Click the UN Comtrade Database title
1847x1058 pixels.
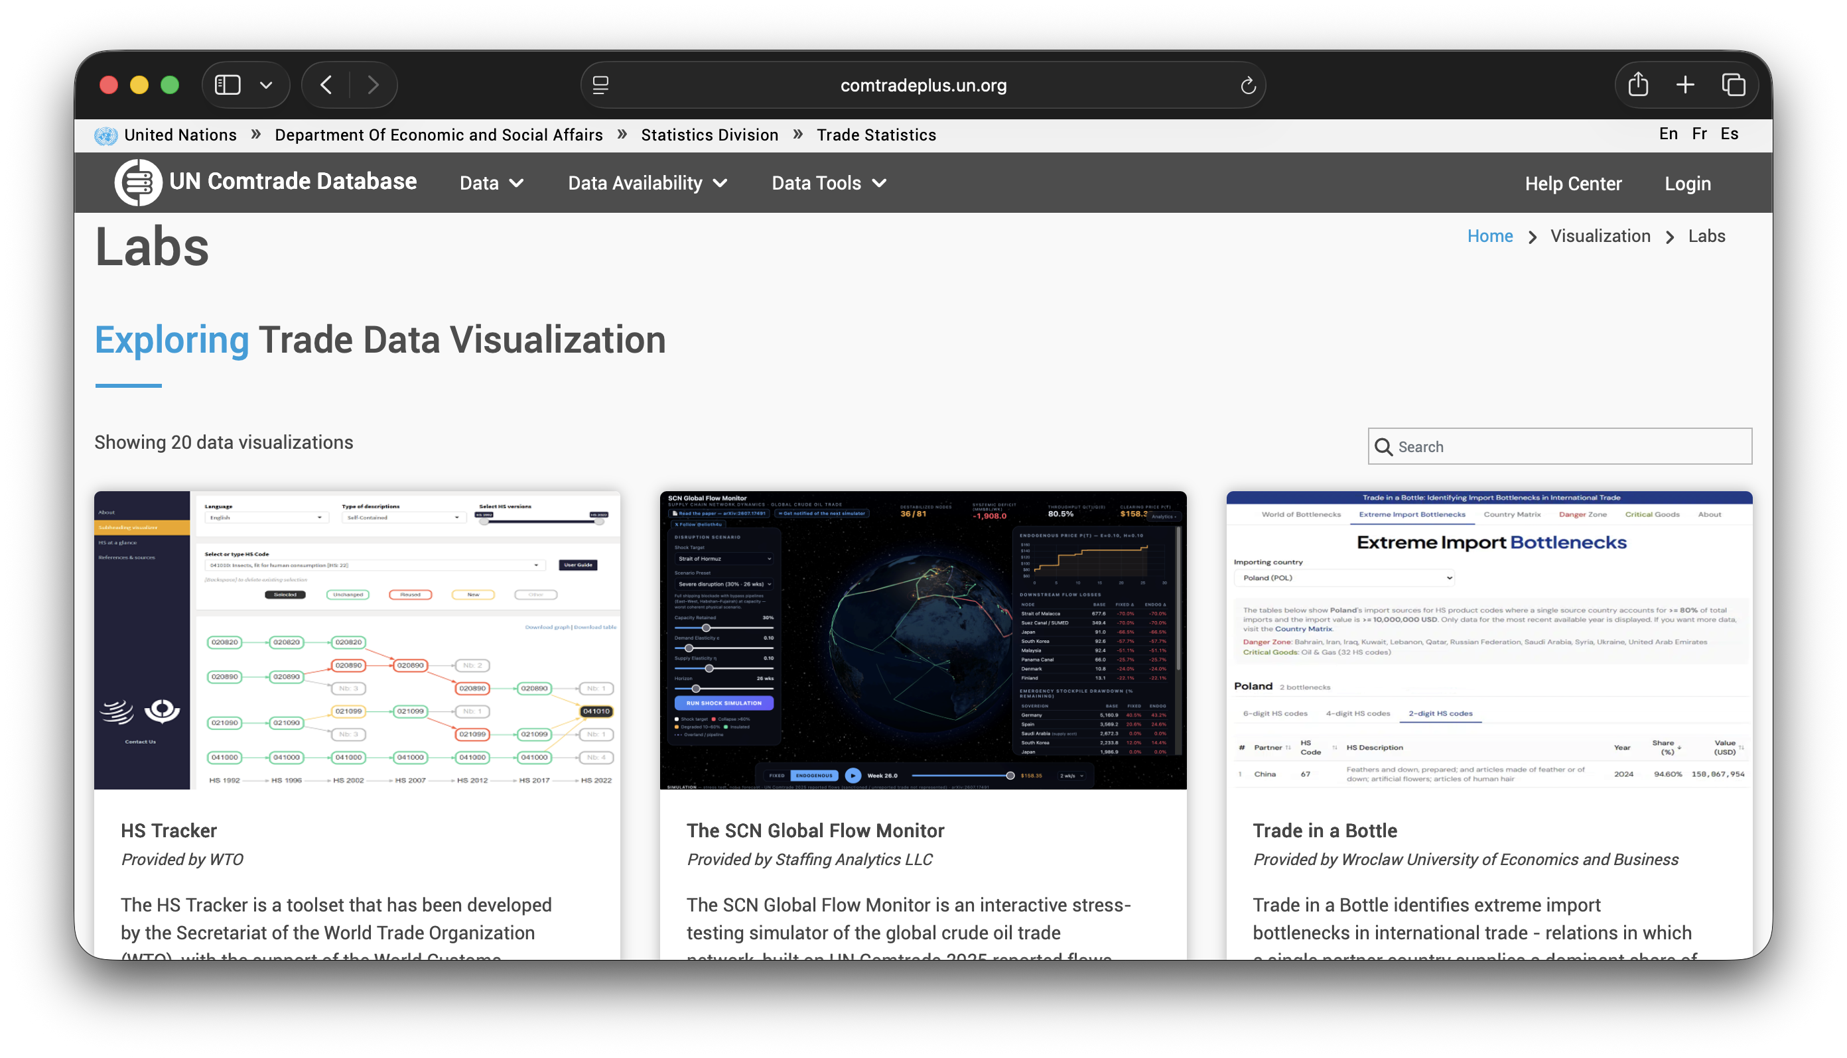point(293,182)
